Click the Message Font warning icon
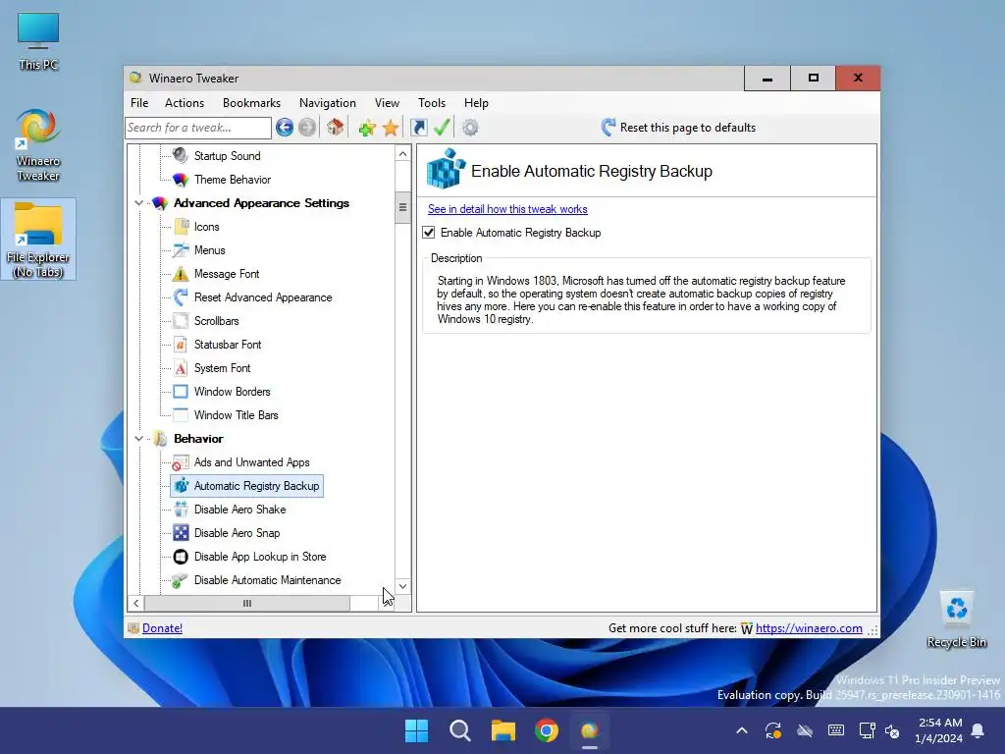Image resolution: width=1005 pixels, height=754 pixels. click(181, 274)
